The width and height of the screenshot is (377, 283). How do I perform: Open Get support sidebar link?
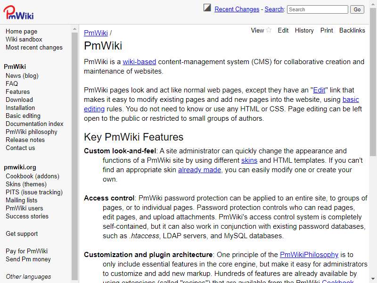22,233
